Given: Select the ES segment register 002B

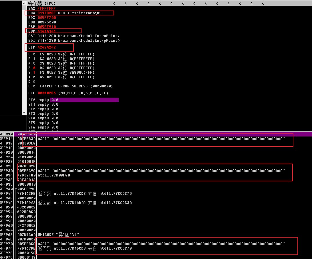Looking at the screenshot, I should coord(51,54).
